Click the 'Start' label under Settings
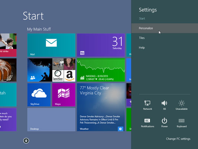Screen dimensions: 198x149 [x=142, y=19]
